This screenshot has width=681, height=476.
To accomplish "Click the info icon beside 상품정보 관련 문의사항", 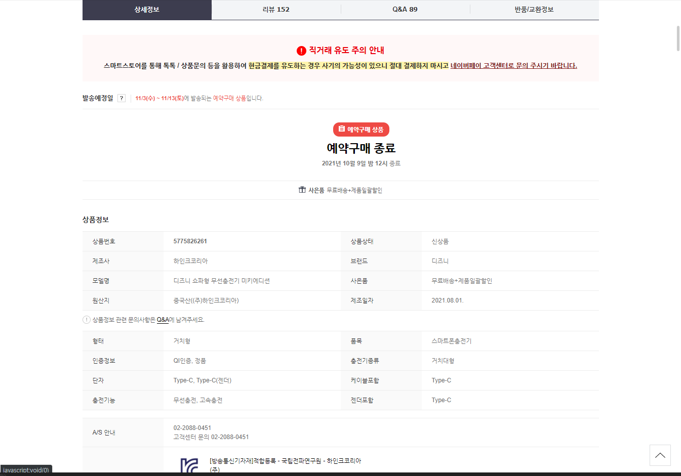I will (x=87, y=320).
